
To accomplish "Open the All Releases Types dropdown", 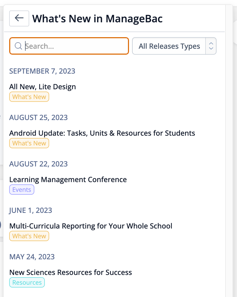I will coord(174,46).
